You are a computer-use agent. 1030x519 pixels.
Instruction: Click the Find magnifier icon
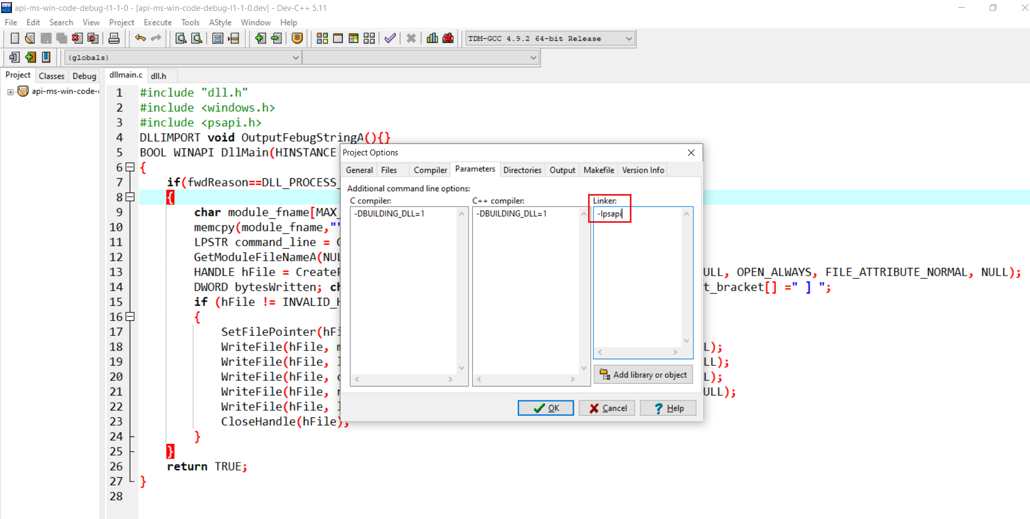pyautogui.click(x=181, y=38)
